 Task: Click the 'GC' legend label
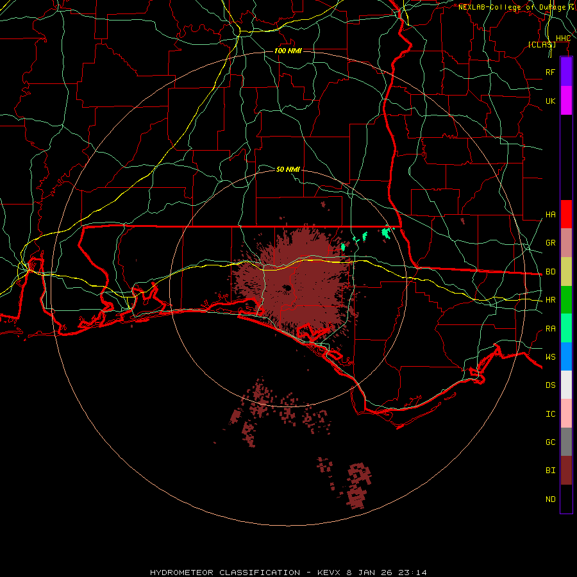click(x=550, y=442)
